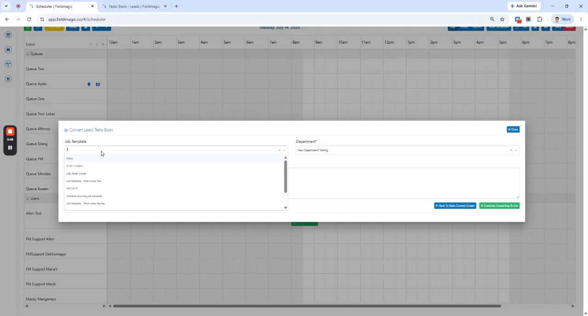Go Back To Main Convert Screen
This screenshot has width=588, height=316.
[x=455, y=206]
